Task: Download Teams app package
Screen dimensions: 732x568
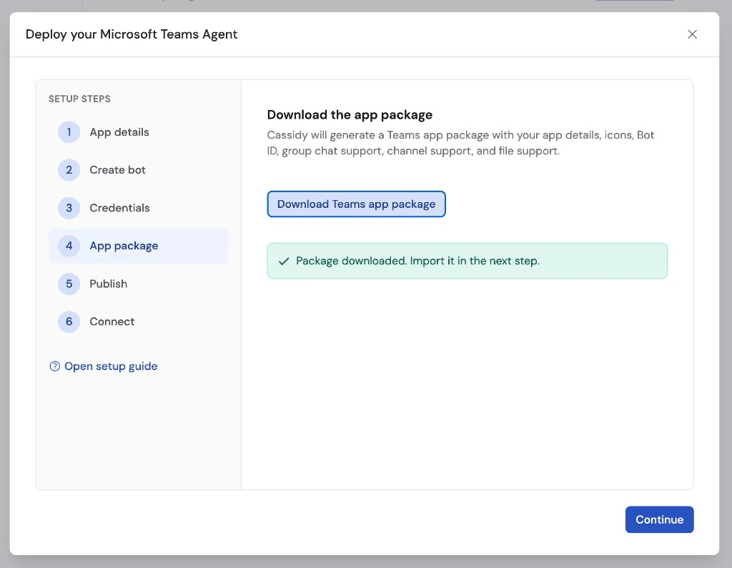Action: coord(356,204)
